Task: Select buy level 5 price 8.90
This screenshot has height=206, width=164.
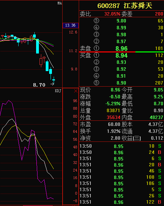Action: click(121, 83)
